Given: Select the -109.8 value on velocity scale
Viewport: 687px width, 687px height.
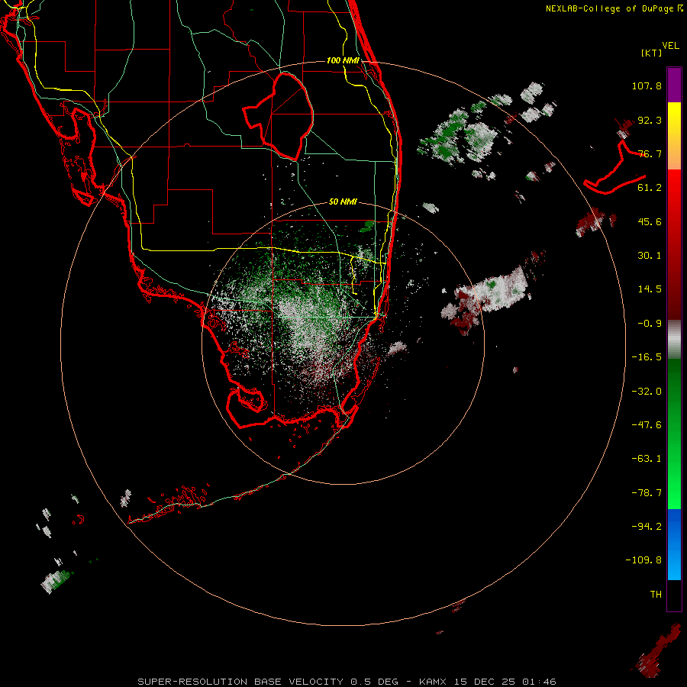Looking at the screenshot, I should (x=643, y=560).
